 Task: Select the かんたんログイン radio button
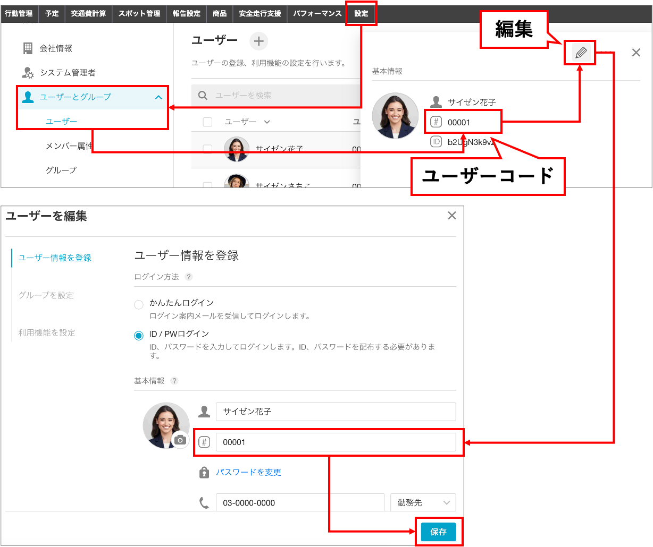pyautogui.click(x=139, y=304)
